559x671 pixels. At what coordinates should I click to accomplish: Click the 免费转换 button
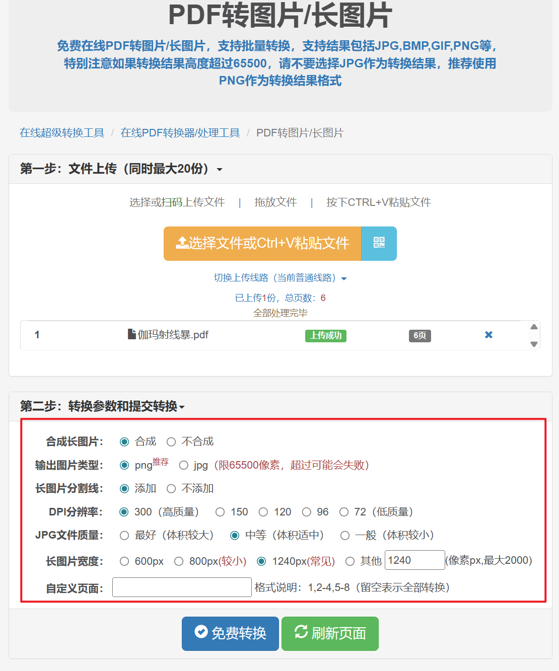(x=230, y=634)
